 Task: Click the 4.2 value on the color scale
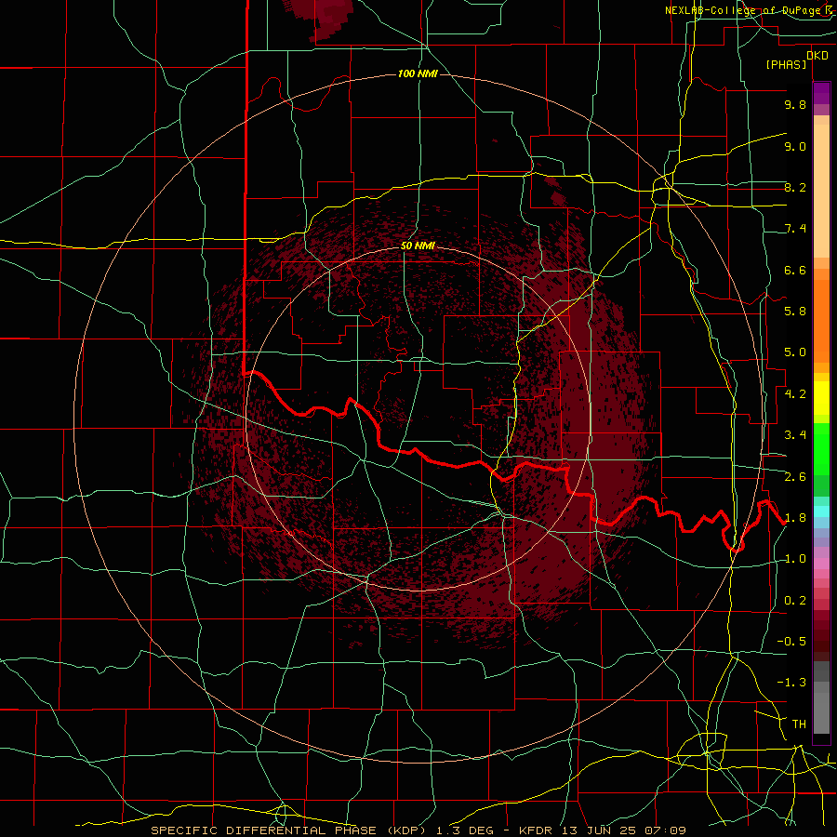[x=795, y=394]
